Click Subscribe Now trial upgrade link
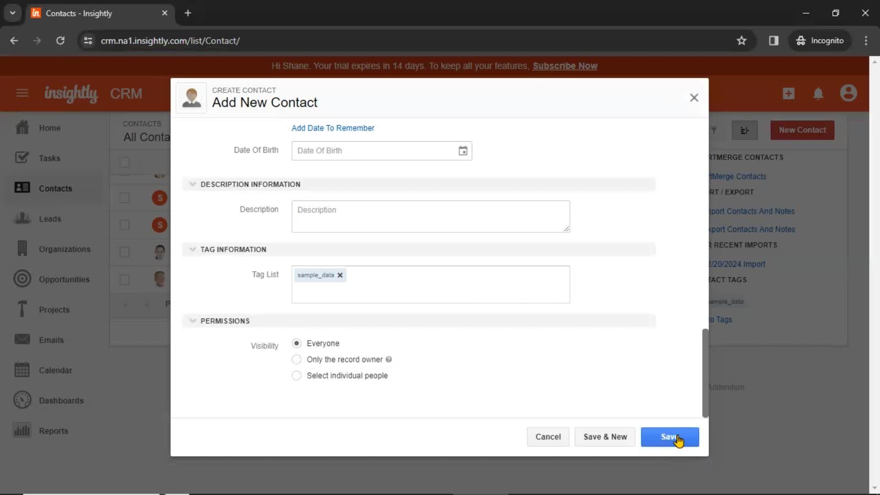 tap(564, 65)
